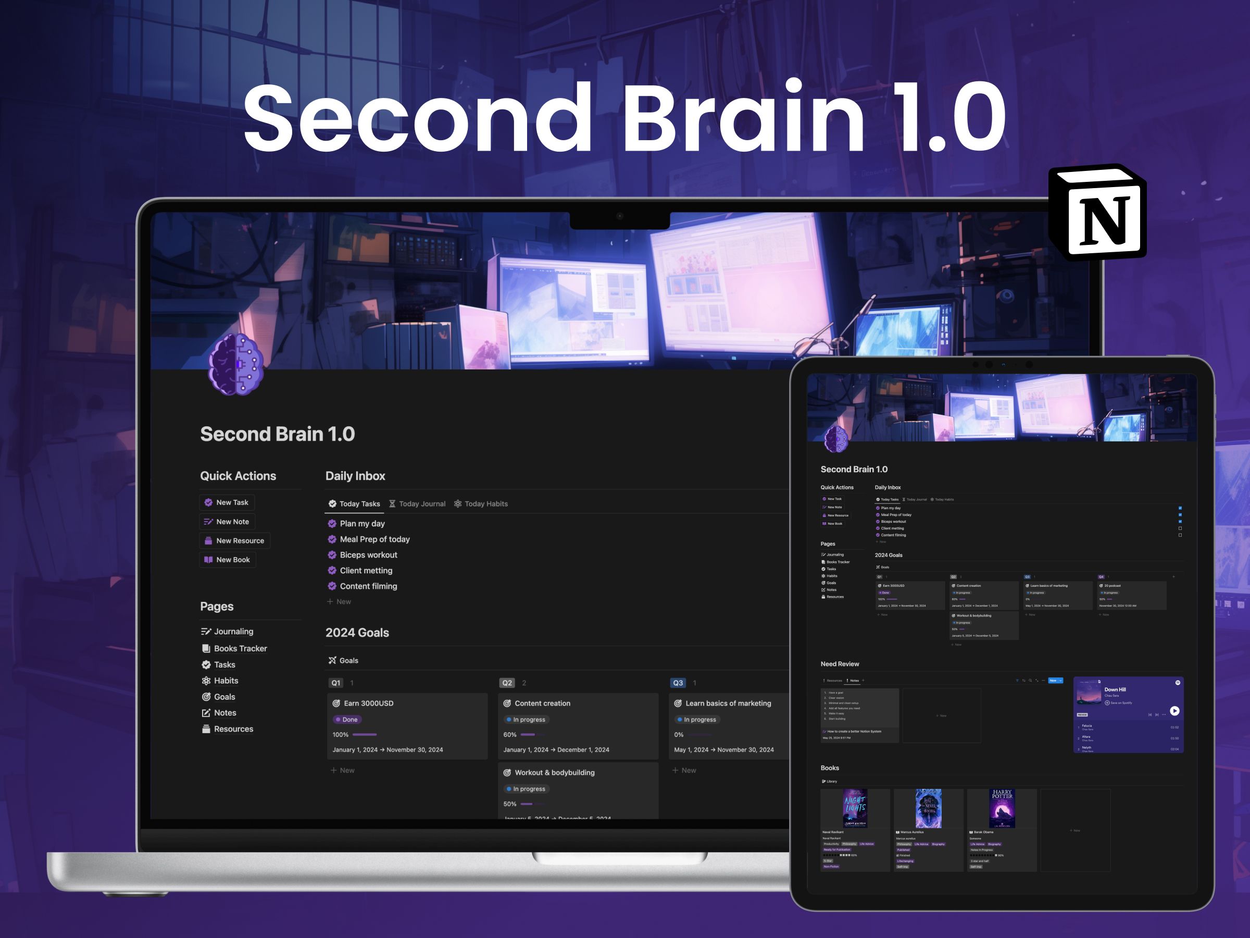Screen dimensions: 1250x938
Task: Click the search icon in tablet Need Review toolbar
Action: pos(1030,680)
